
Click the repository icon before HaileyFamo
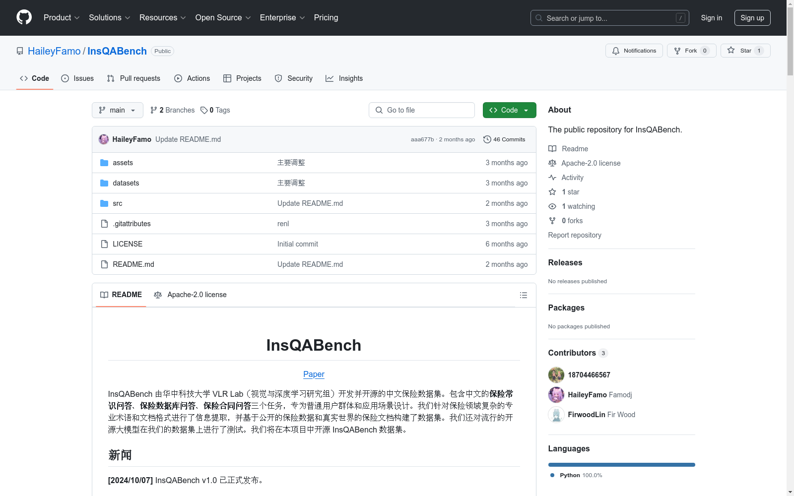(20, 51)
